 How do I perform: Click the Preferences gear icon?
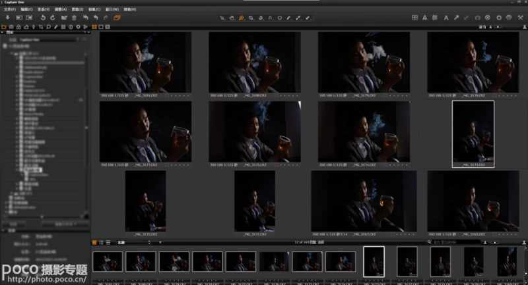coord(498,18)
